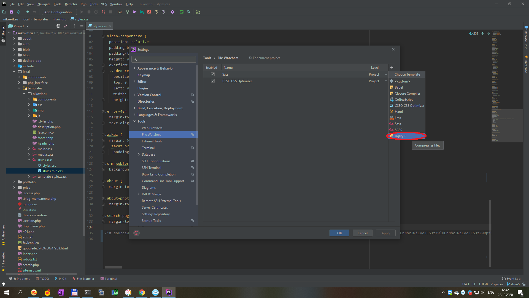Click OK in Settings dialog

(x=339, y=233)
